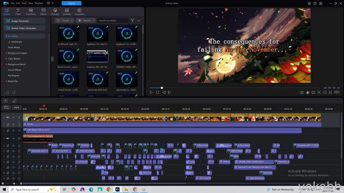The image size is (344, 193).
Task: Open the media library filter
Action: pyautogui.click(x=132, y=20)
